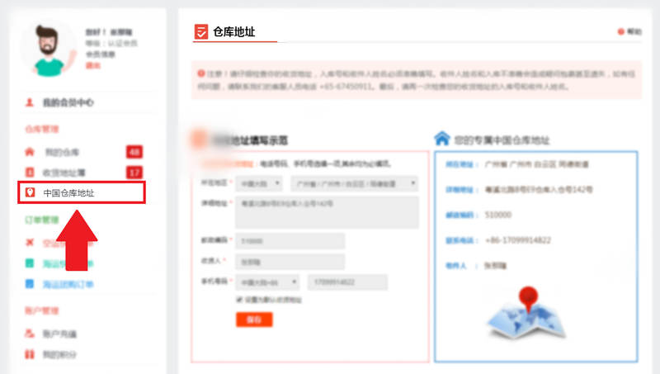Click the 详细地址 text area
660x374 pixels.
[327, 212]
